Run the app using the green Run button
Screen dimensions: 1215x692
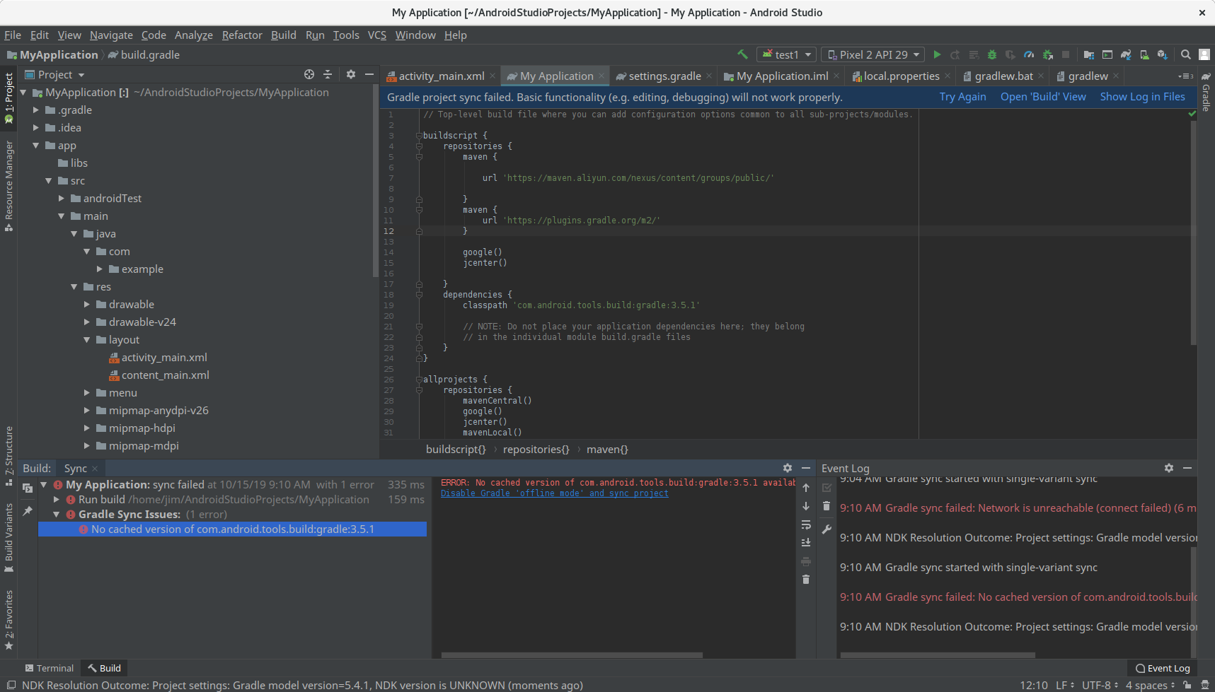pyautogui.click(x=937, y=54)
